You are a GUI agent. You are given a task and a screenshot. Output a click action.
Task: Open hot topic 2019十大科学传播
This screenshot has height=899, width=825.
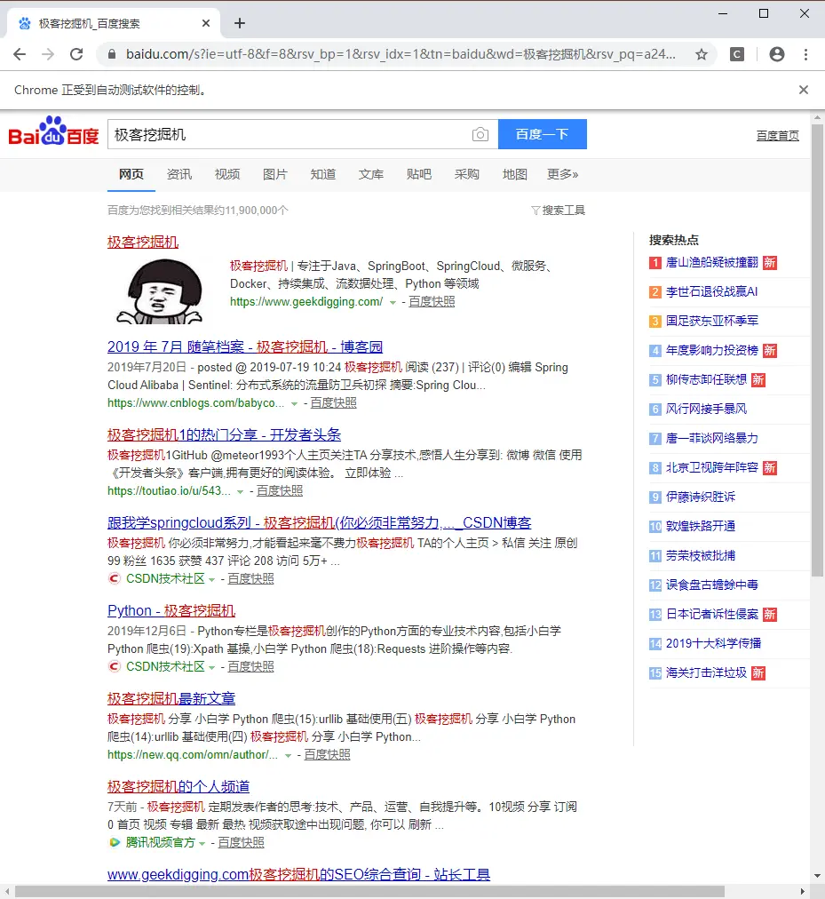[x=713, y=643]
